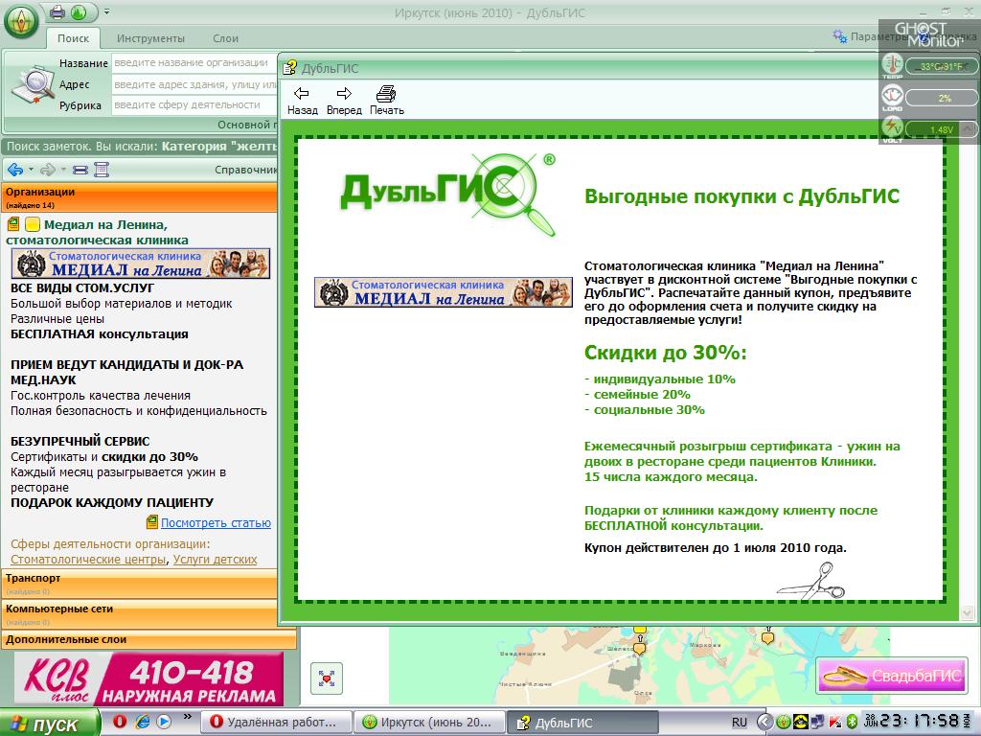Click the Посмотреть статью link

(x=216, y=522)
